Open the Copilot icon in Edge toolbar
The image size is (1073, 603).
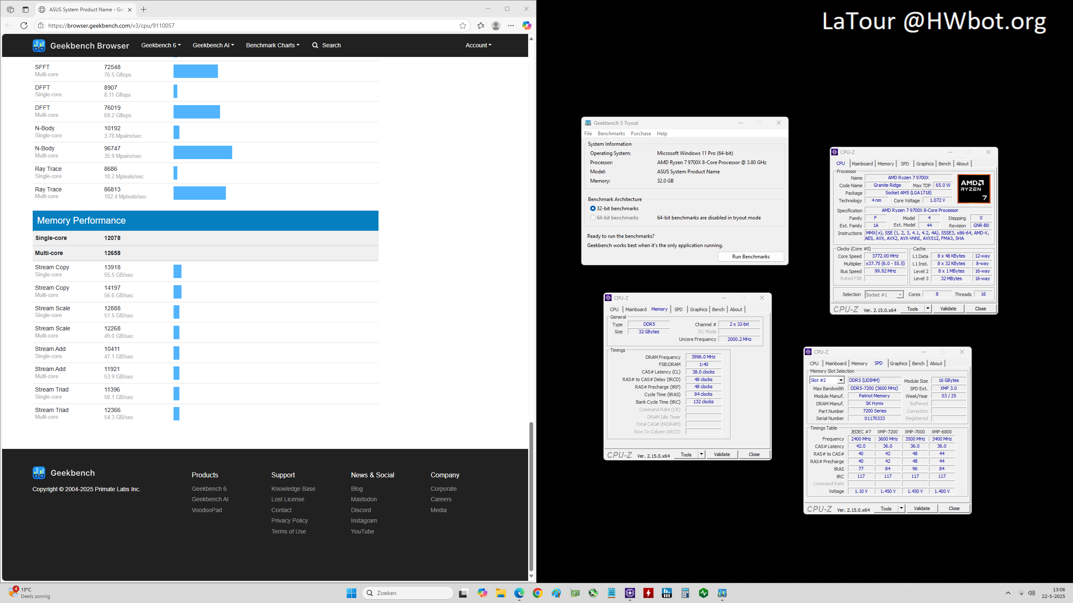tap(526, 26)
